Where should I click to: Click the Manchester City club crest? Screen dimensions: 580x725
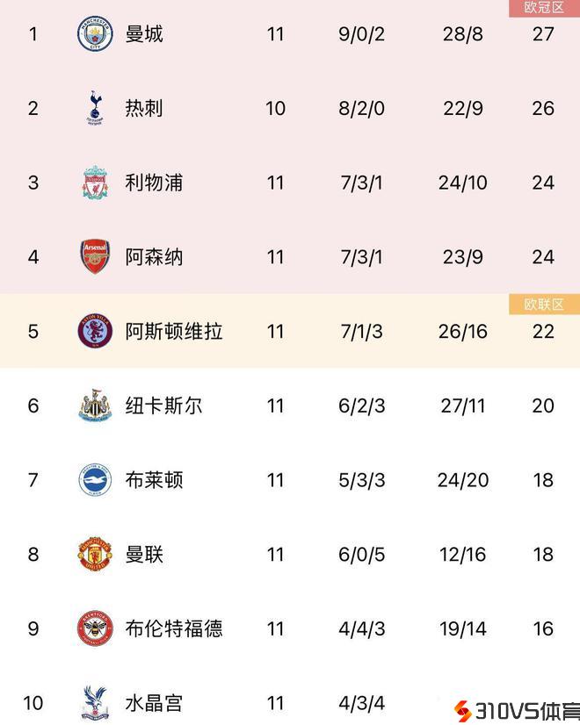pyautogui.click(x=94, y=34)
